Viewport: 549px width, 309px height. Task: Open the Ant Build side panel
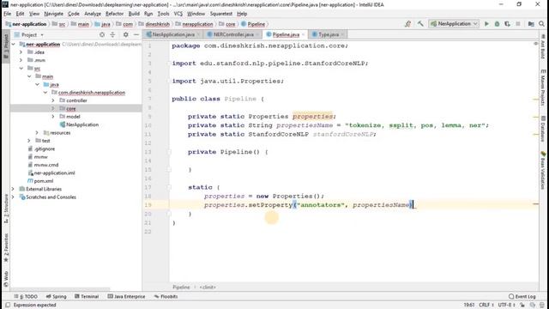pos(543,46)
